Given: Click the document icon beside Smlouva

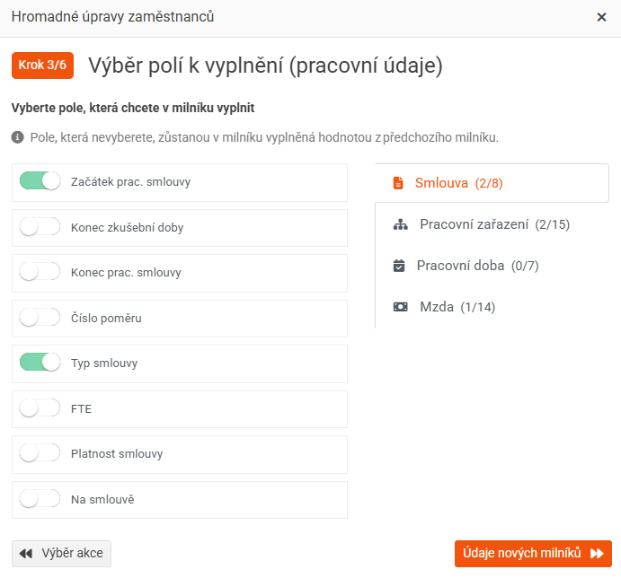Looking at the screenshot, I should 398,183.
